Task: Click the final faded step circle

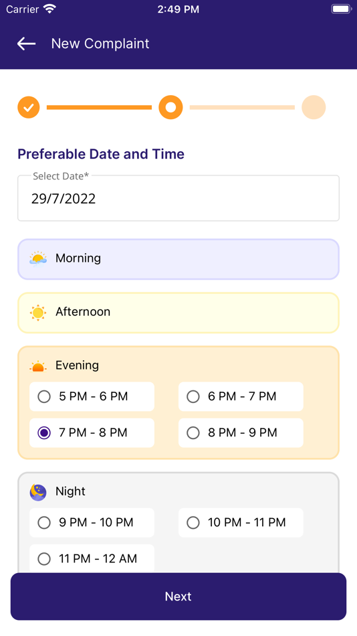Action: click(314, 108)
